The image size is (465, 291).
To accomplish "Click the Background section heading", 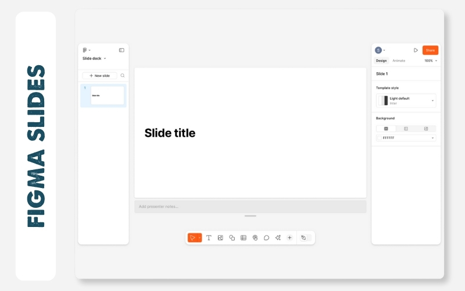I will pyautogui.click(x=385, y=118).
